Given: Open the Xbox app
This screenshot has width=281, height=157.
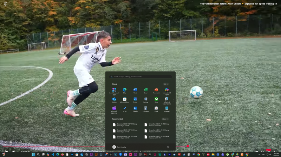Looking at the screenshot, I should [x=156, y=99].
